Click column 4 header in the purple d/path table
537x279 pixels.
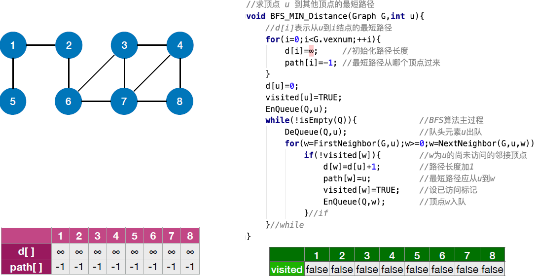116,236
